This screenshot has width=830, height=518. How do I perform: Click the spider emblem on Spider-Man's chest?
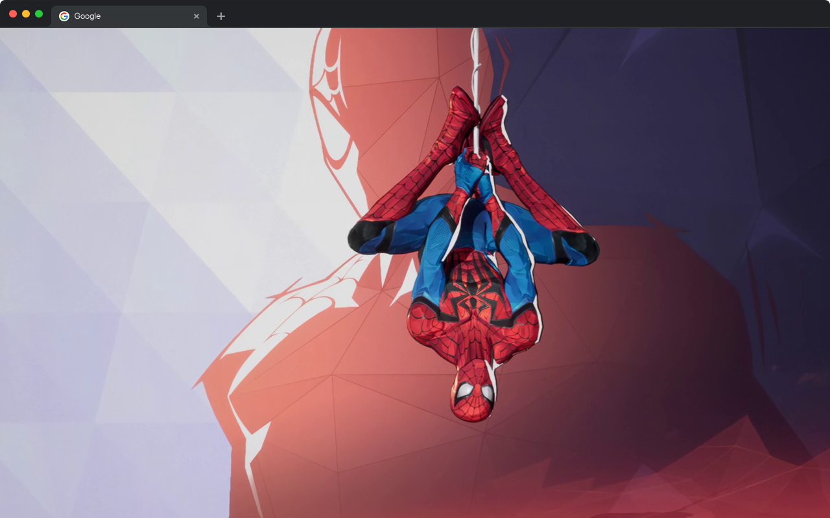pyautogui.click(x=473, y=298)
